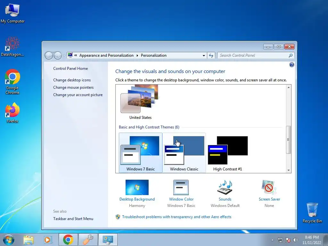Click the taskbar clock and date
The height and width of the screenshot is (246, 328).
(312, 240)
